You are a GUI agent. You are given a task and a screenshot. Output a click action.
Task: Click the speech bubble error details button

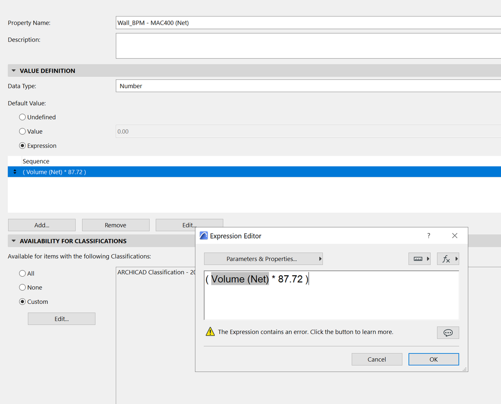tap(448, 332)
